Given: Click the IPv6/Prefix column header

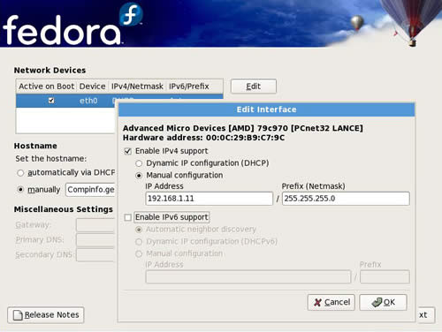Looking at the screenshot, I should tap(194, 87).
